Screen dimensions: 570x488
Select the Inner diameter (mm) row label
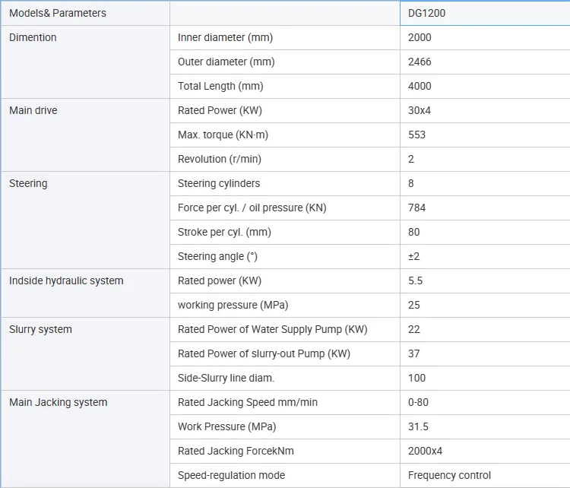(x=225, y=37)
